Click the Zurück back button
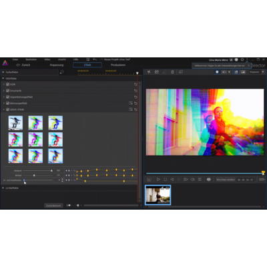This screenshot has width=267, height=267. click(x=23, y=65)
